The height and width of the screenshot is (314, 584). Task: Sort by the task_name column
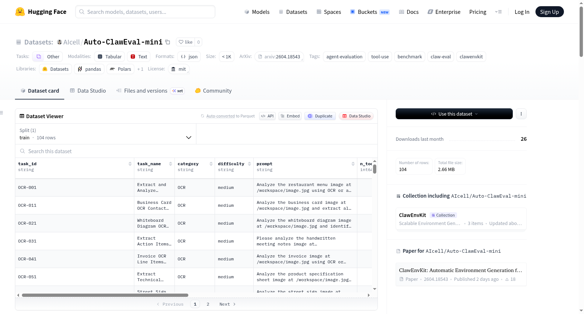tap(170, 164)
